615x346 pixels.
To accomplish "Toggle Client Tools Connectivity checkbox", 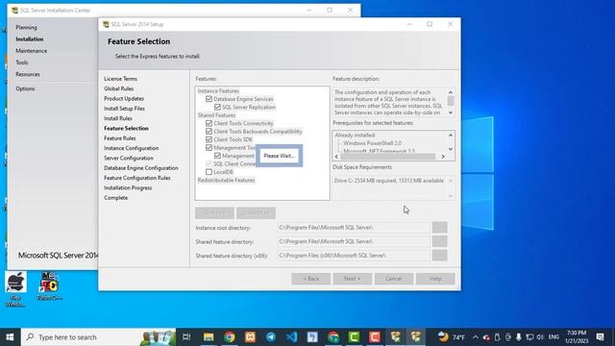I will click(209, 123).
